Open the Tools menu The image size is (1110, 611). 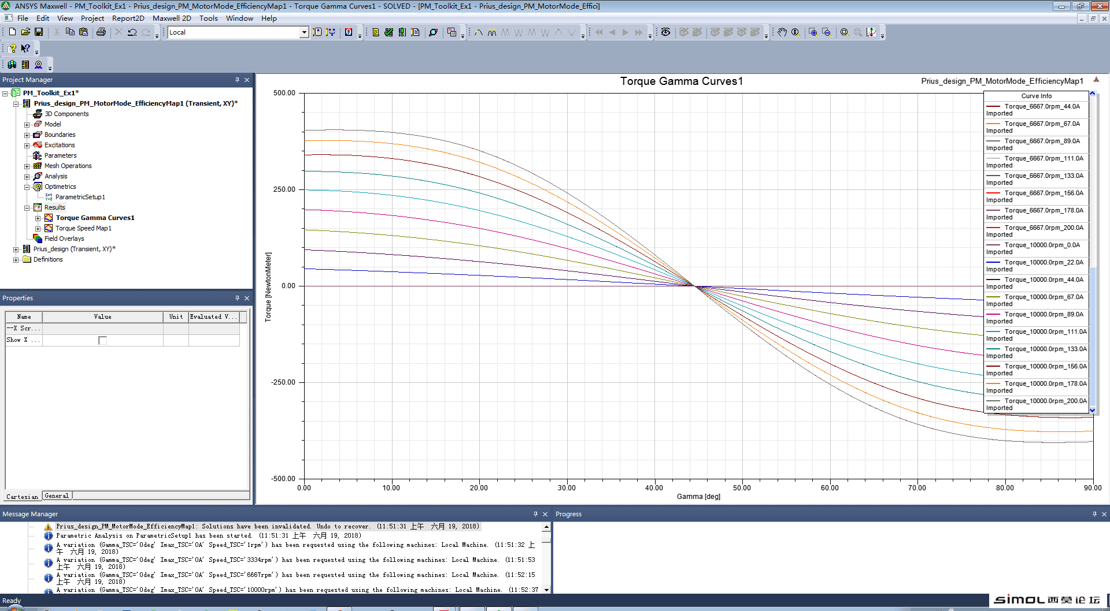tap(209, 18)
